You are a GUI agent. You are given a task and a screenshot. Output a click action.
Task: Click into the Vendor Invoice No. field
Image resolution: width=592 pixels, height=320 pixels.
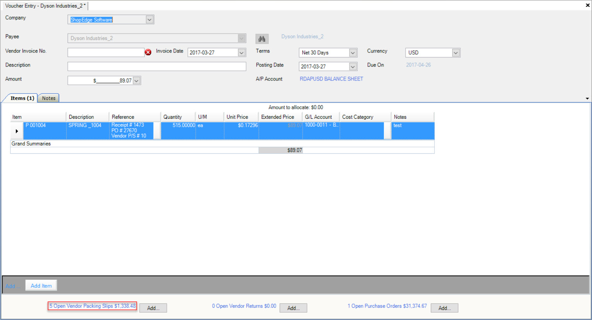106,53
